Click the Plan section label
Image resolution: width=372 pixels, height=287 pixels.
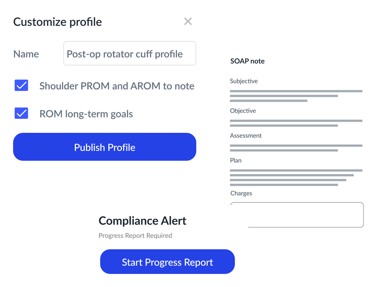click(235, 159)
